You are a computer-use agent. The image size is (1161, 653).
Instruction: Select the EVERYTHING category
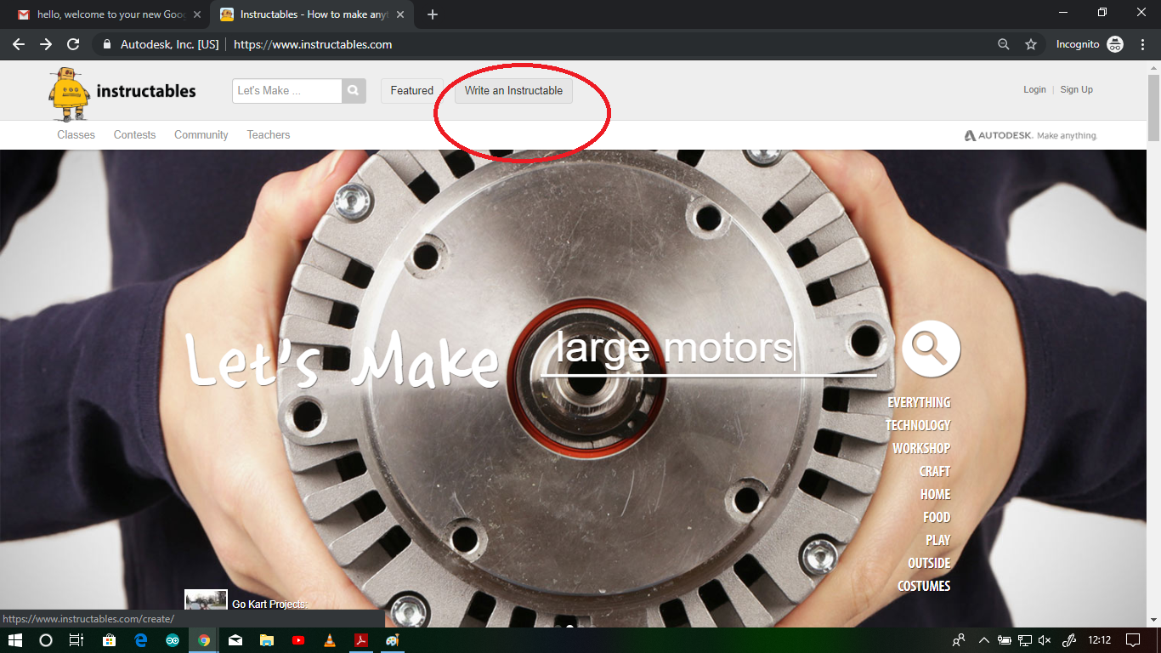pyautogui.click(x=919, y=402)
